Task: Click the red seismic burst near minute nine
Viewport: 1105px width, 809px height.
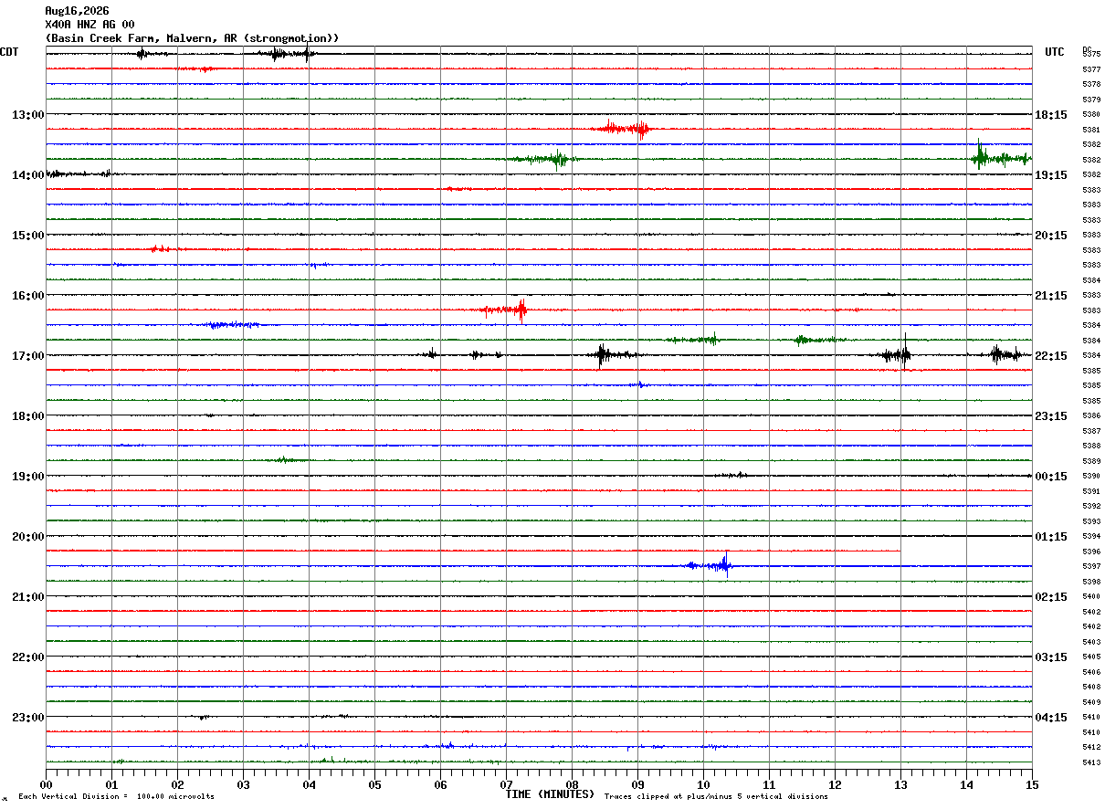Action: click(621, 128)
